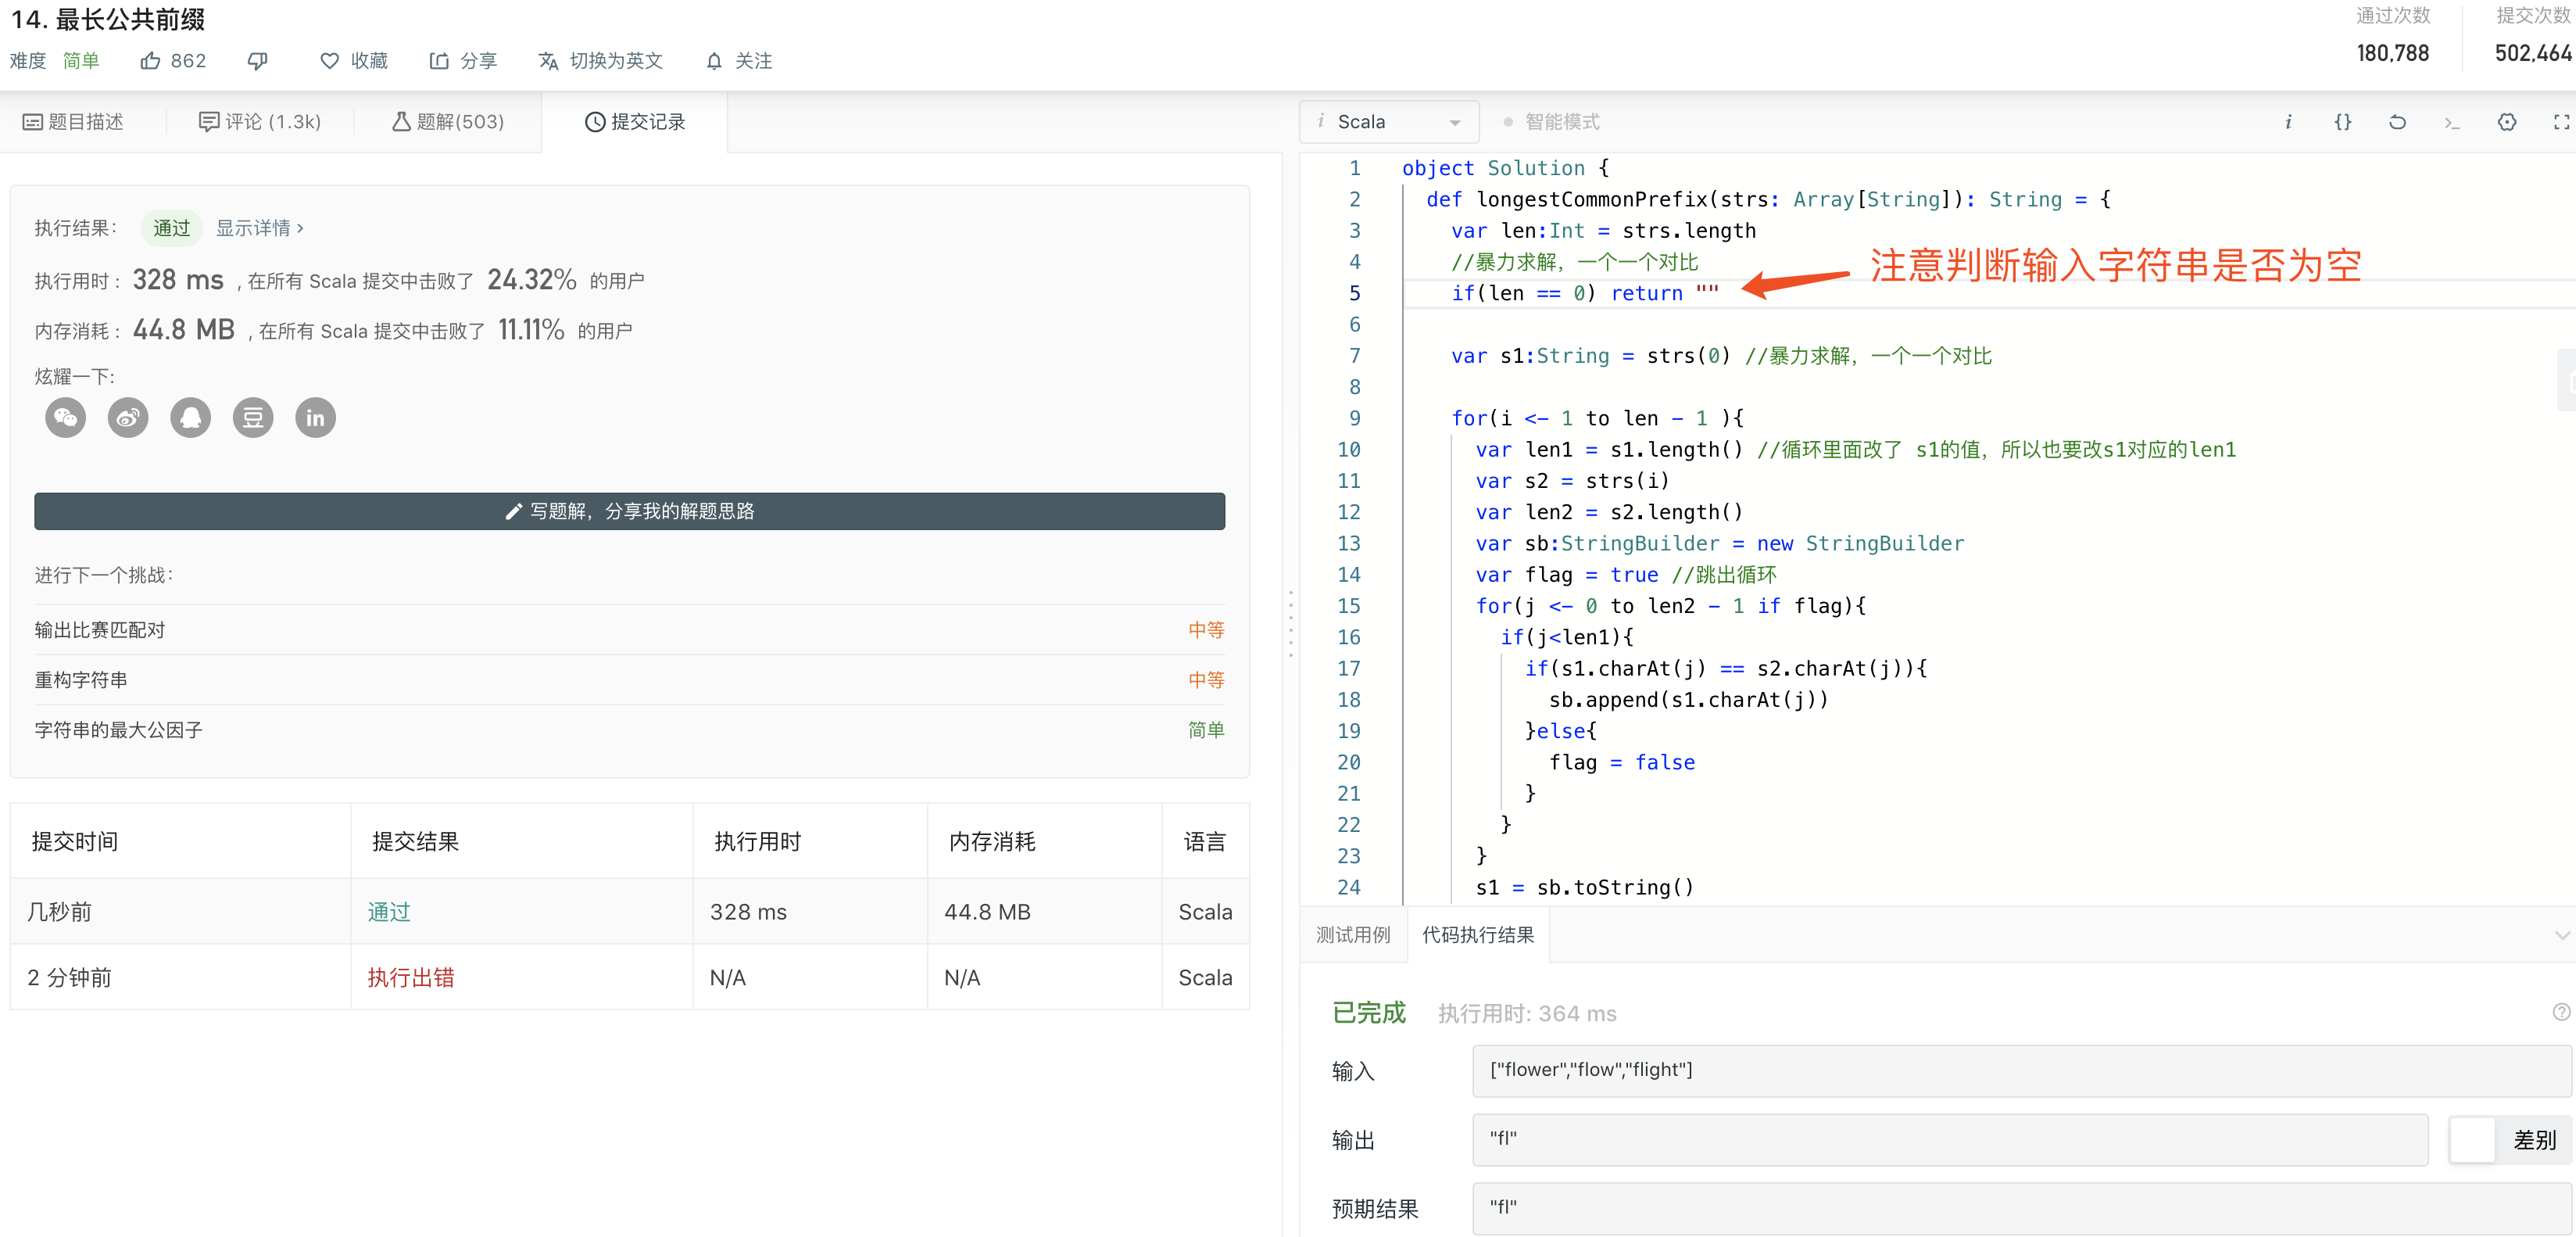
Task: Format code with curly braces icon
Action: (x=2342, y=122)
